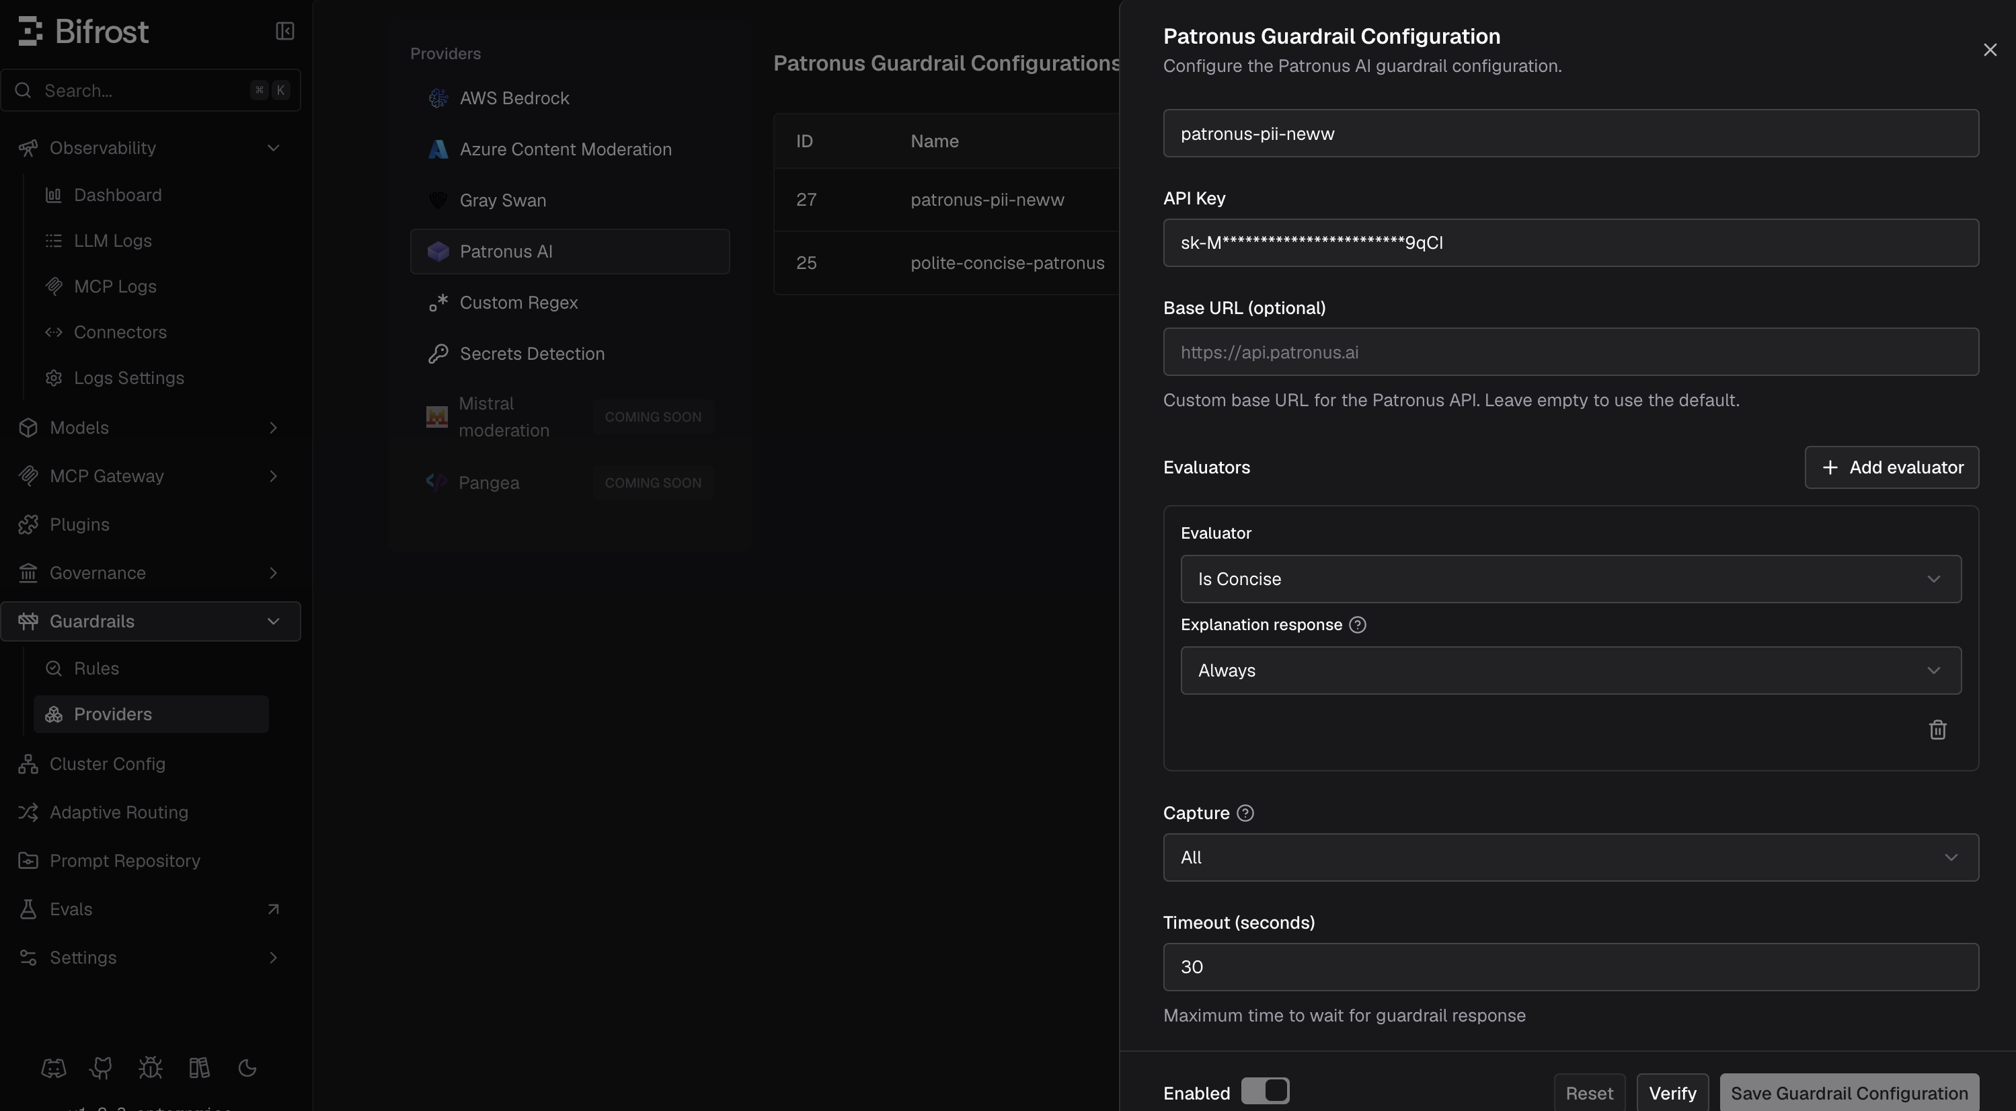Click the Evals flask icon

pos(28,909)
